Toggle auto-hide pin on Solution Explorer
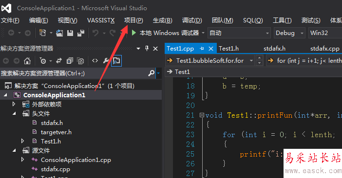The width and height of the screenshot is (342, 178). tap(147, 48)
